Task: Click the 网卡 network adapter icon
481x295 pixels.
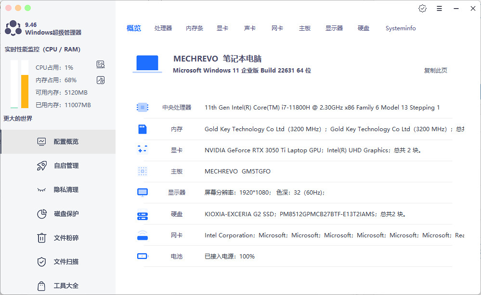Action: coord(143,235)
